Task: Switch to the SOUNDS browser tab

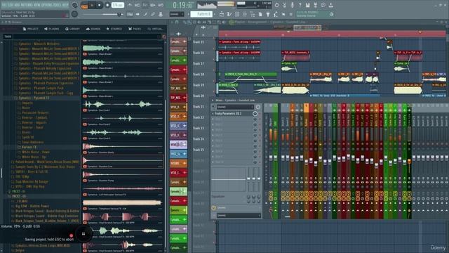Action: 93,29
